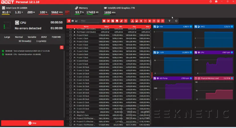This screenshot has width=236, height=128.
Task: Open info for the AIO Pump graph
Action: coord(191,78)
